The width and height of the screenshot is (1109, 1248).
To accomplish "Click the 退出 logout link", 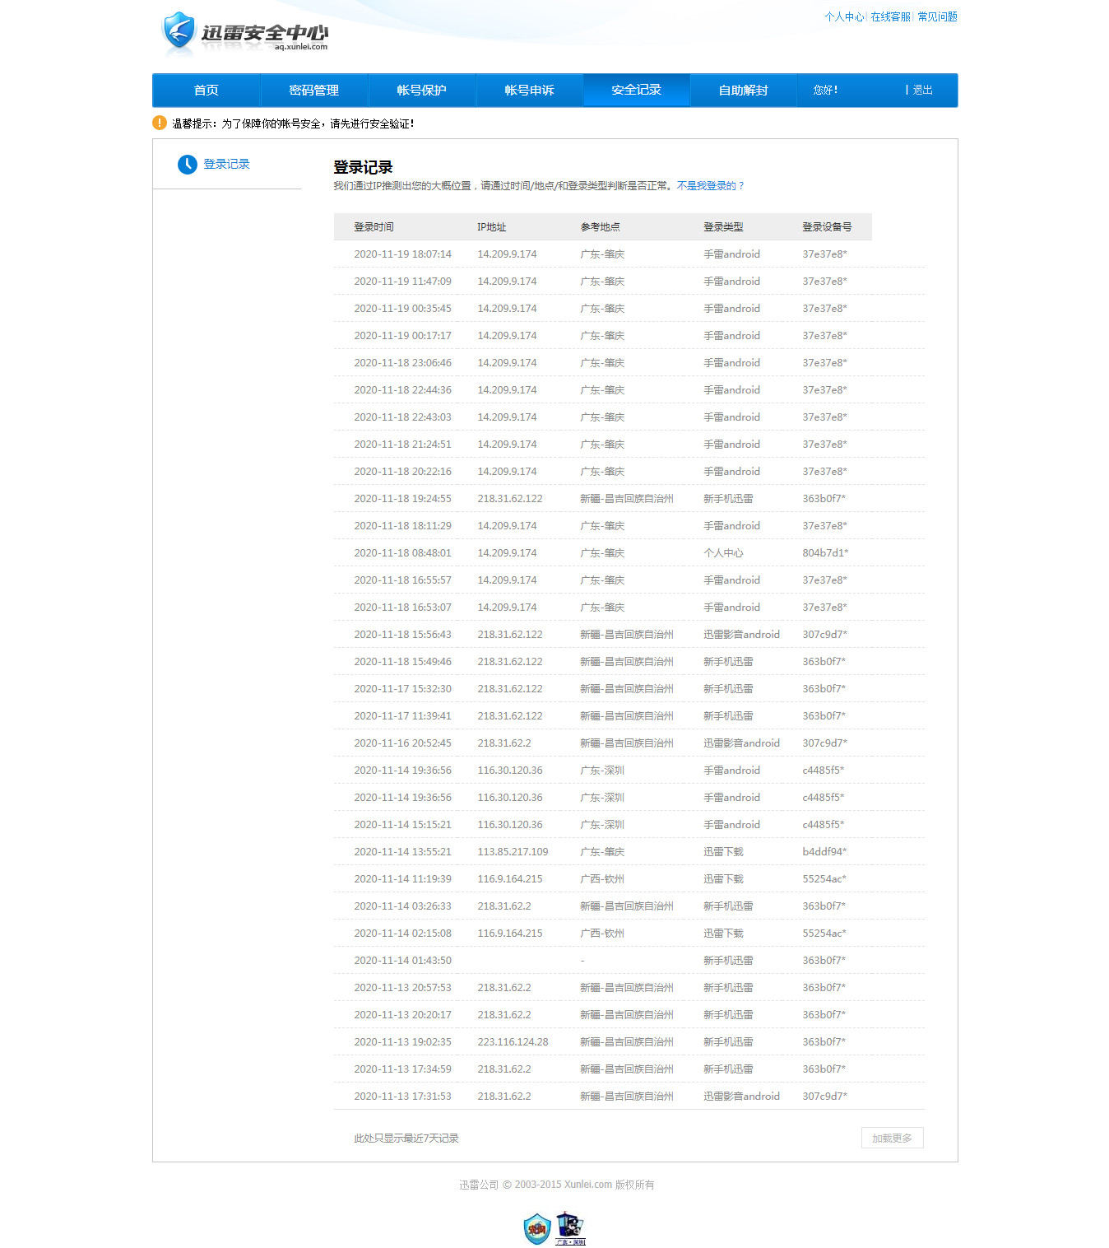I will point(922,91).
